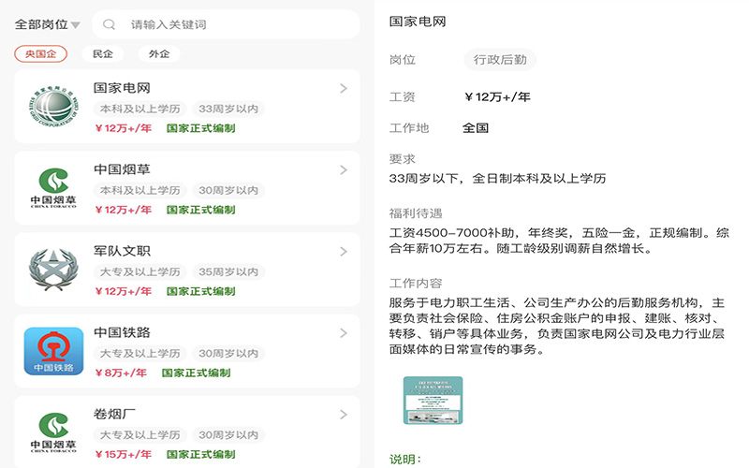Switch to the 民企 filter tab
The image size is (749, 468).
(x=103, y=54)
